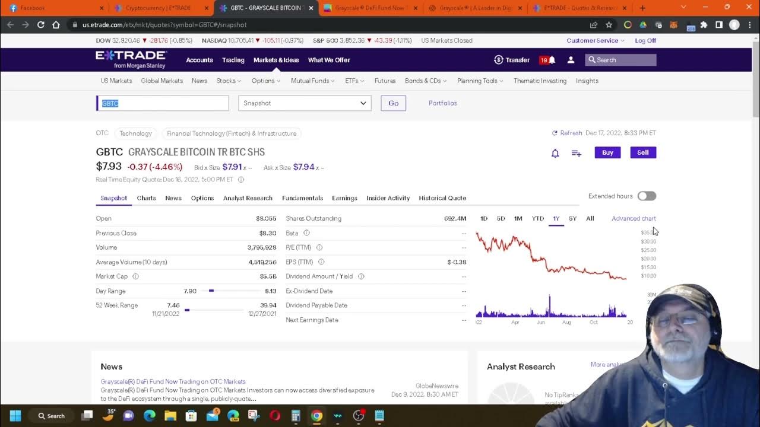Launch Opera browser from taskbar

275,416
